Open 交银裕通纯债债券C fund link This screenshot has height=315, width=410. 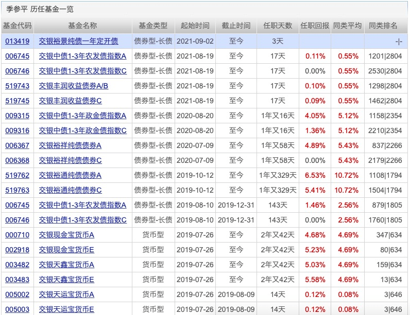(x=70, y=190)
